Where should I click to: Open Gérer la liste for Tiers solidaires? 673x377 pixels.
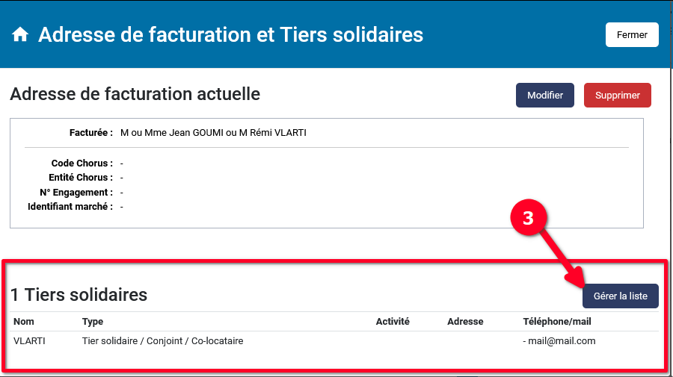[620, 296]
